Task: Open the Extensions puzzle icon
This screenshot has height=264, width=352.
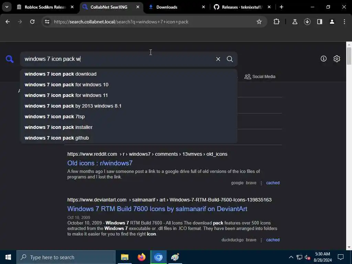Action: pos(277,22)
